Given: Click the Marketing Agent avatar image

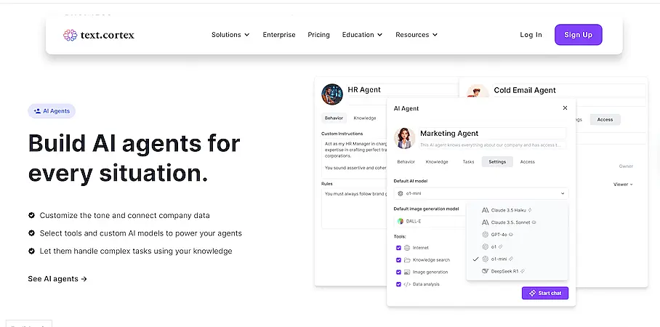Looking at the screenshot, I should (x=404, y=138).
